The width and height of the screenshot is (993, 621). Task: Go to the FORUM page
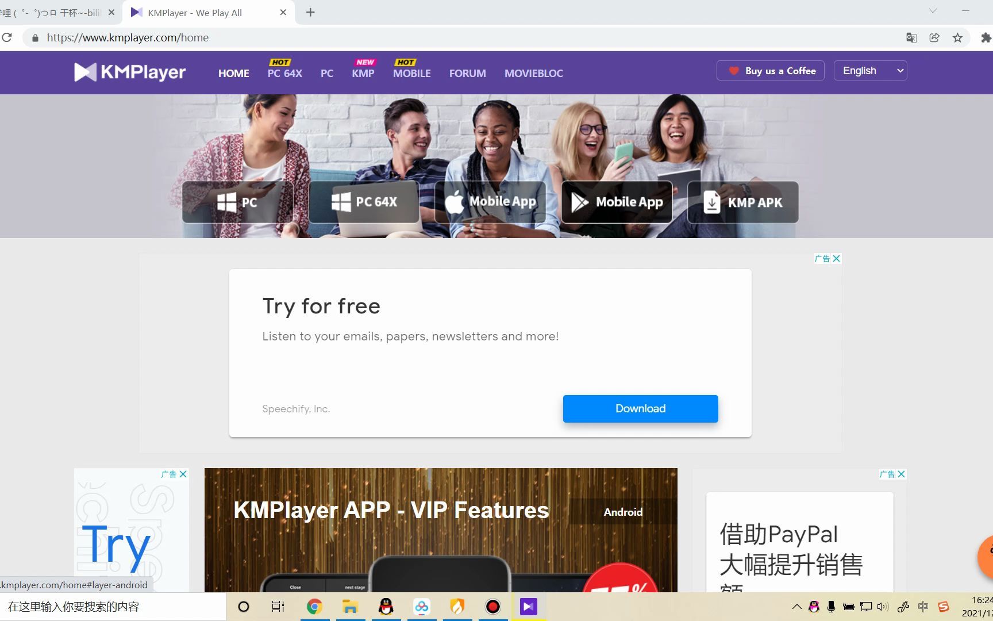467,73
